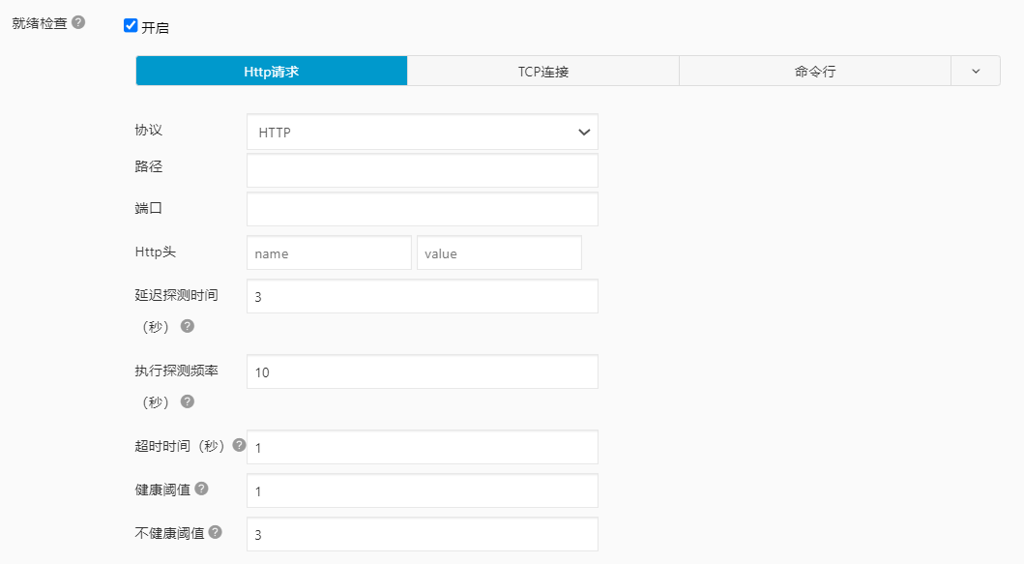The width and height of the screenshot is (1024, 564).
Task: Click the 不健康阈值 input field
Action: 423,534
